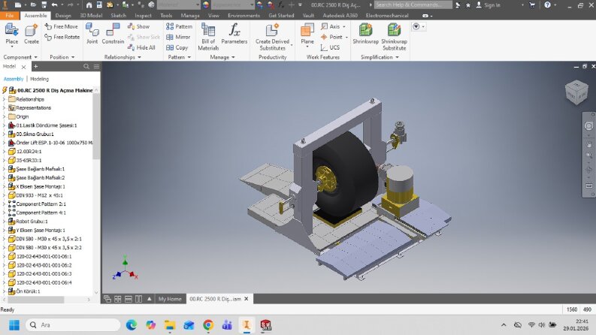Viewport: 596px width, 335px height.
Task: Click the Place component icon
Action: coord(11,32)
